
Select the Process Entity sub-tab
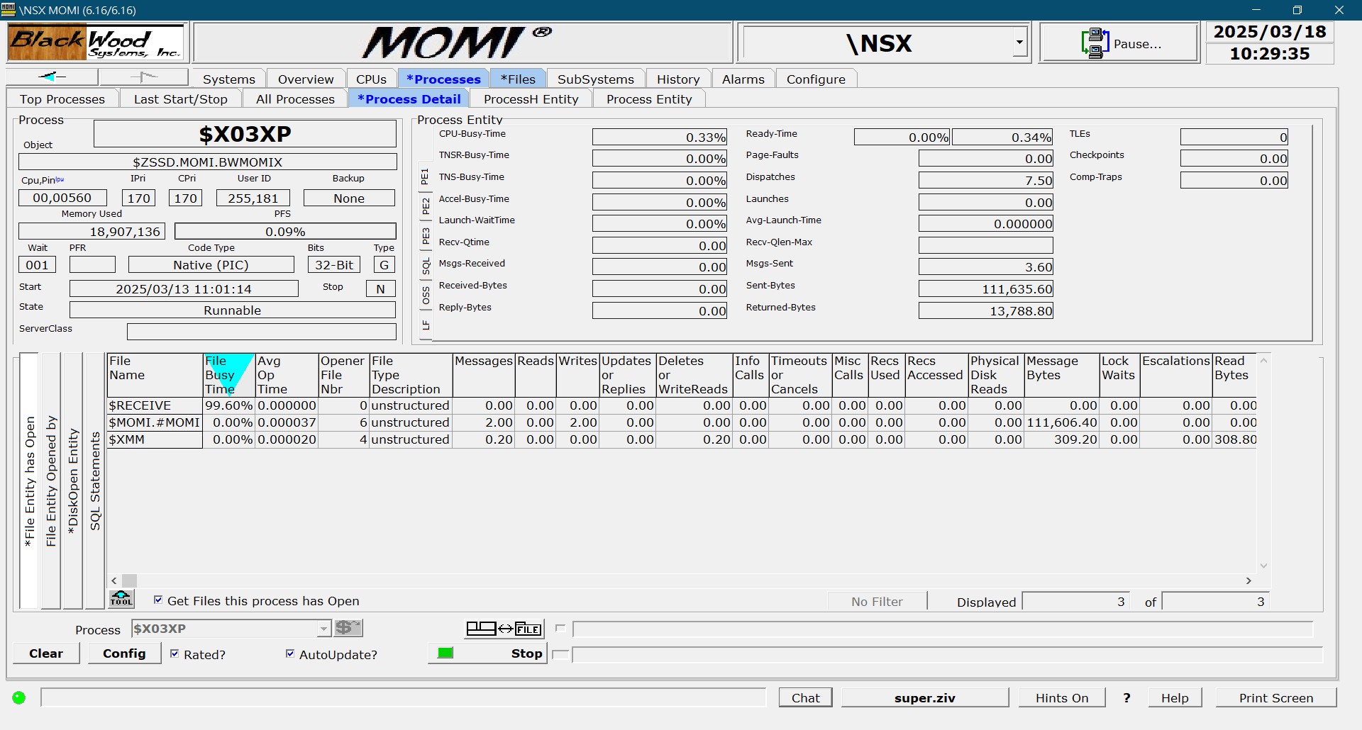(x=649, y=99)
